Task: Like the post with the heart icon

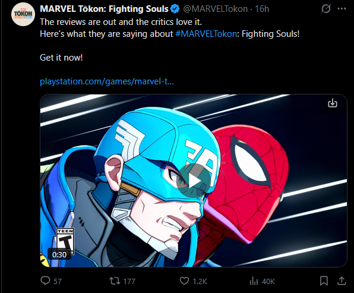Action: (x=184, y=281)
